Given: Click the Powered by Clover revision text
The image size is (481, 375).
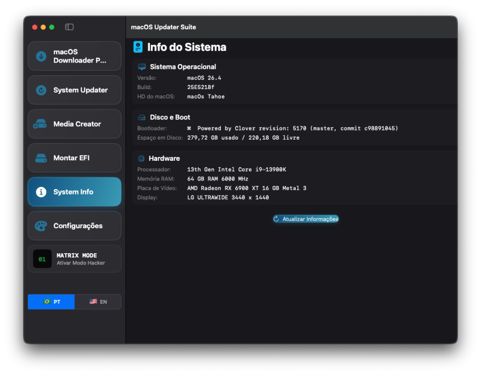Looking at the screenshot, I should pos(298,129).
